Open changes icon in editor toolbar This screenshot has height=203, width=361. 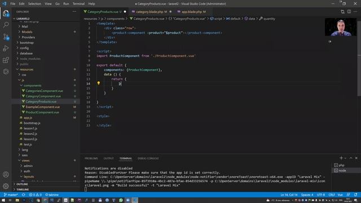(342, 11)
